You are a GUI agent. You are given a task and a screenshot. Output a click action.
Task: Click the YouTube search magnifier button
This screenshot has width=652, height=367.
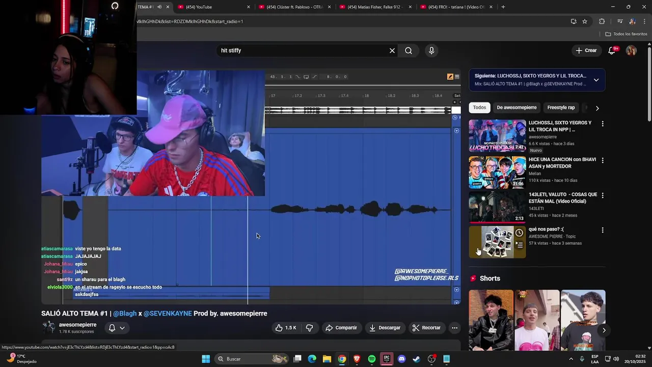[409, 50]
